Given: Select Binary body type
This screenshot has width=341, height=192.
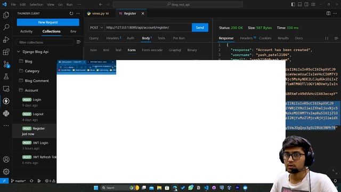Looking at the screenshot, I should coord(192,50).
